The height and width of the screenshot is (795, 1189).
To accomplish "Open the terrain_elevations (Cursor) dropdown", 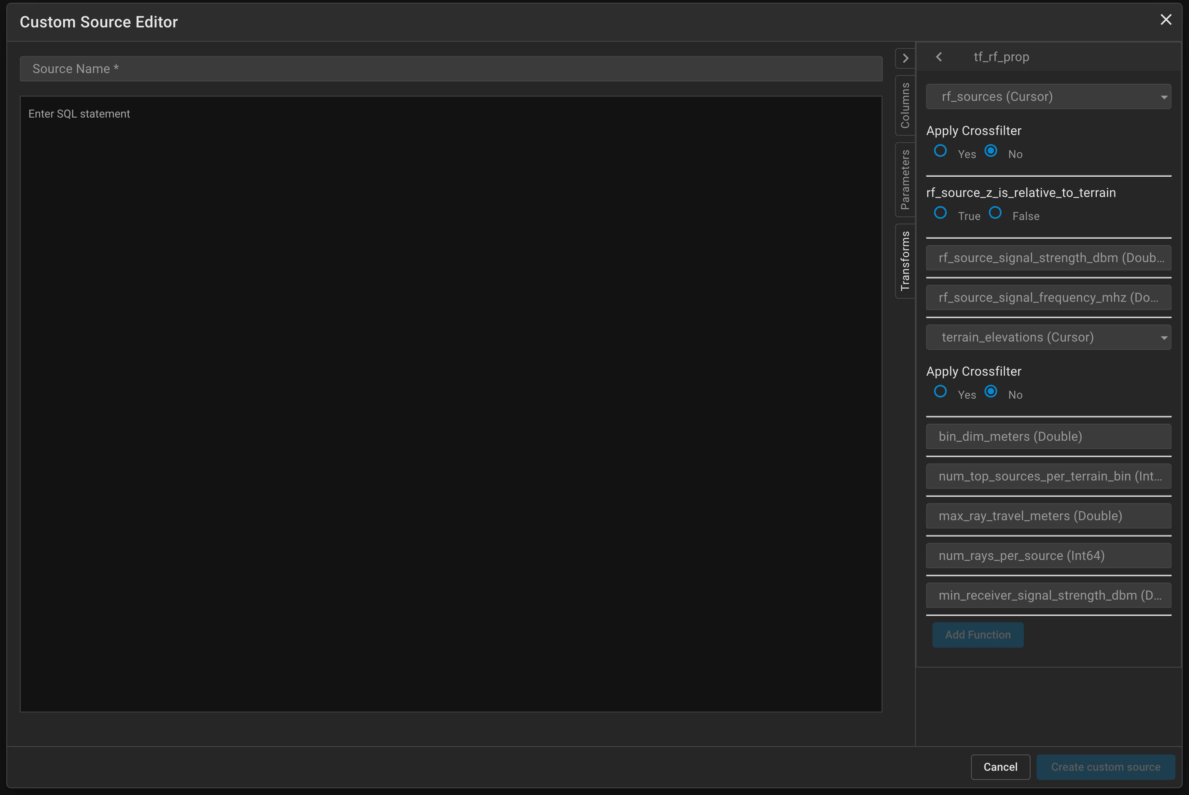I will [1048, 337].
